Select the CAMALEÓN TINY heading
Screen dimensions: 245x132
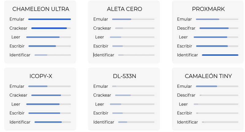208,76
